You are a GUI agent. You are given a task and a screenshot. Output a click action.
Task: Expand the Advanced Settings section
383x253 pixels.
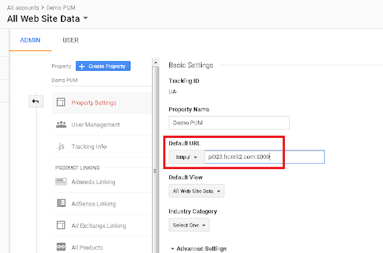198,248
